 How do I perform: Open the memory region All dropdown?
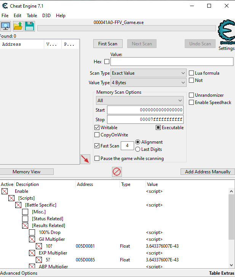pos(140,101)
